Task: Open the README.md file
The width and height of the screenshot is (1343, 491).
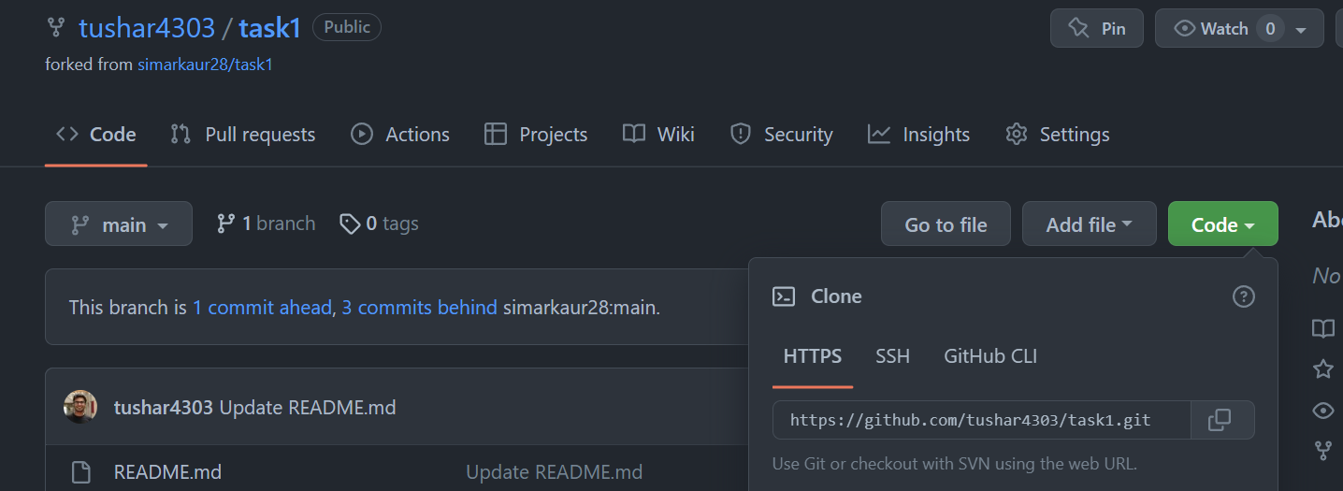Action: click(x=167, y=471)
